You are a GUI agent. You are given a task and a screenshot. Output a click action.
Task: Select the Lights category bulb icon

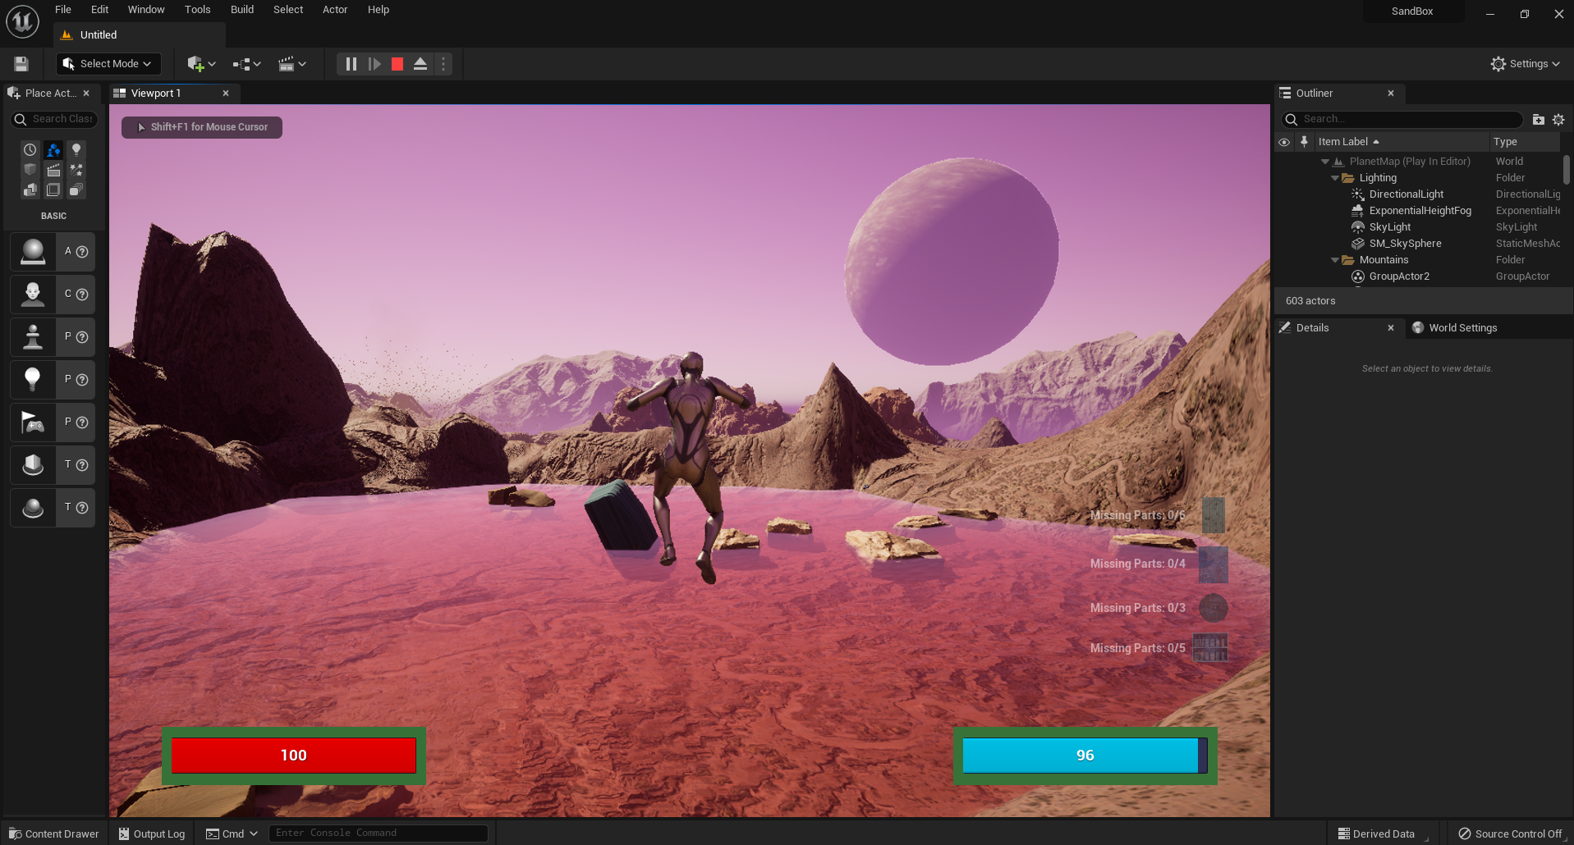(76, 150)
